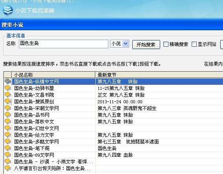This screenshot has width=223, height=174.
Task: Click book icon beside 沙漠 小燕文学 row
Action: coord(8,161)
